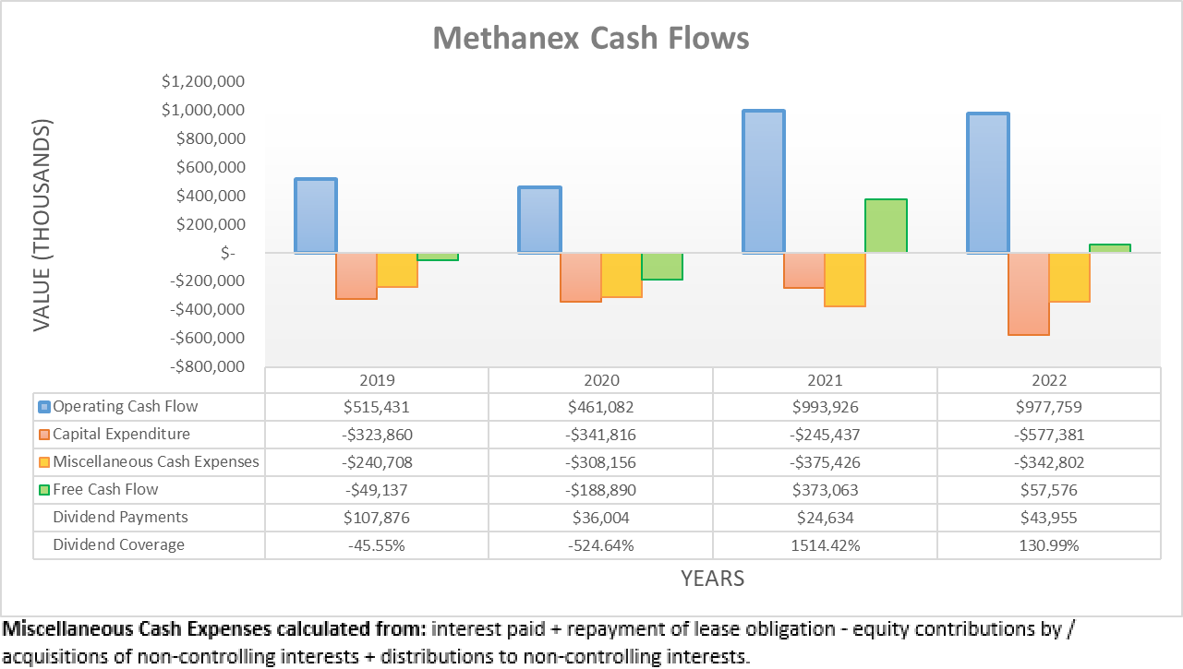This screenshot has height=669, width=1183.
Task: Click the -$577,381 cell
Action: [x=1049, y=435]
